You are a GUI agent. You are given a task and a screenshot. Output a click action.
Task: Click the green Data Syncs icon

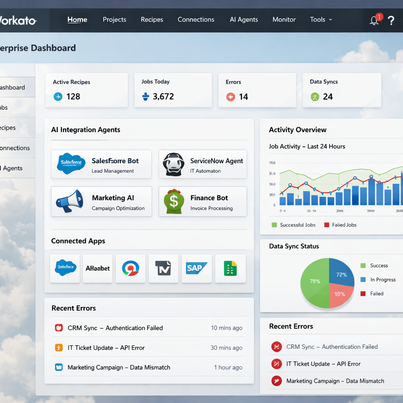(315, 97)
